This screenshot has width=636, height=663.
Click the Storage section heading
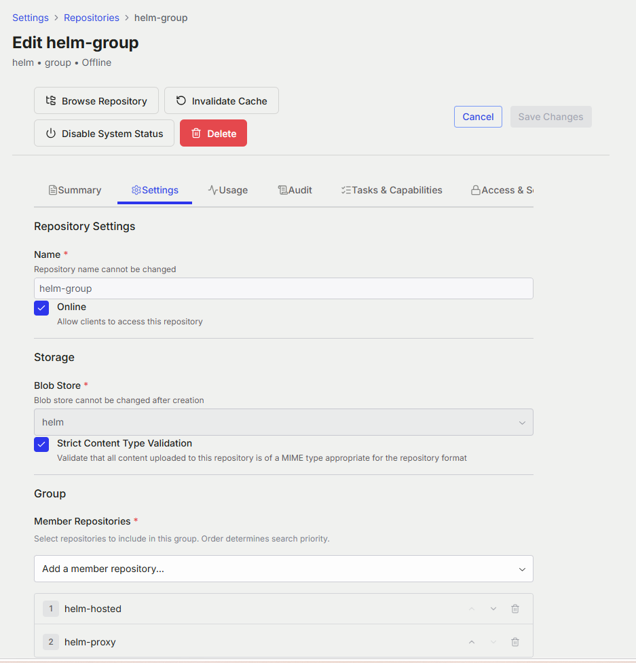tap(54, 358)
